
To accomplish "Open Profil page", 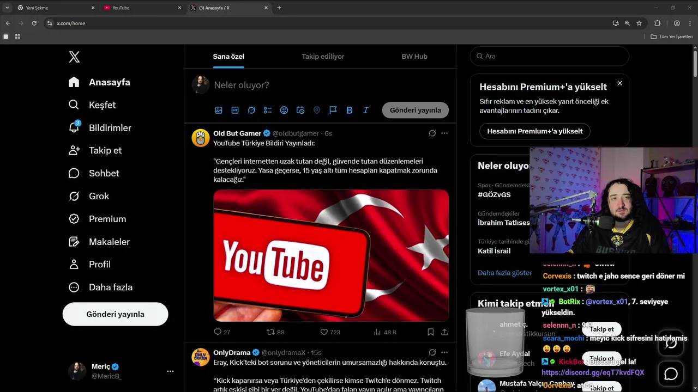I will [89, 264].
